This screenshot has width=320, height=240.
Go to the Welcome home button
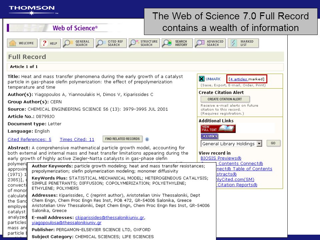[22, 43]
